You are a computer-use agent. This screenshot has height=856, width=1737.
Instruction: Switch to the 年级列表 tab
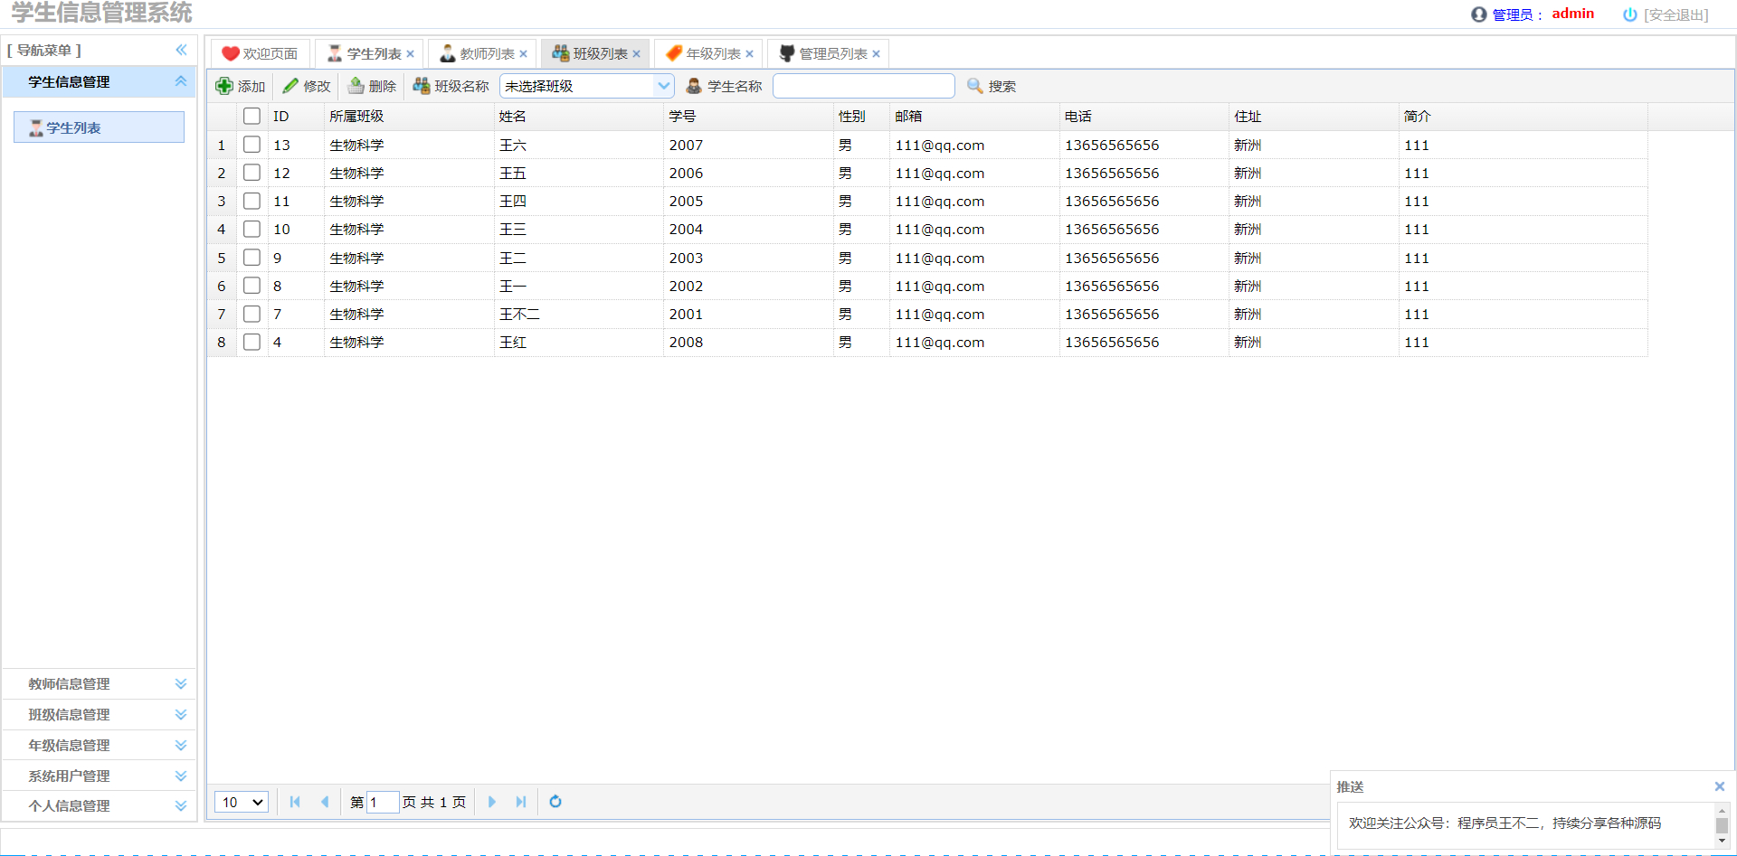point(712,54)
